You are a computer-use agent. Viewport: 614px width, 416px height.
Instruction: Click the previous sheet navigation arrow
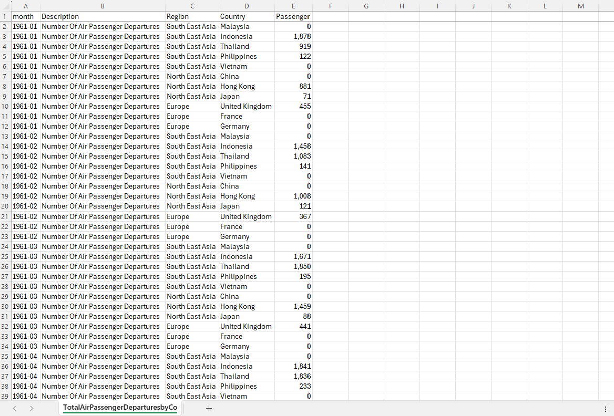pos(15,408)
